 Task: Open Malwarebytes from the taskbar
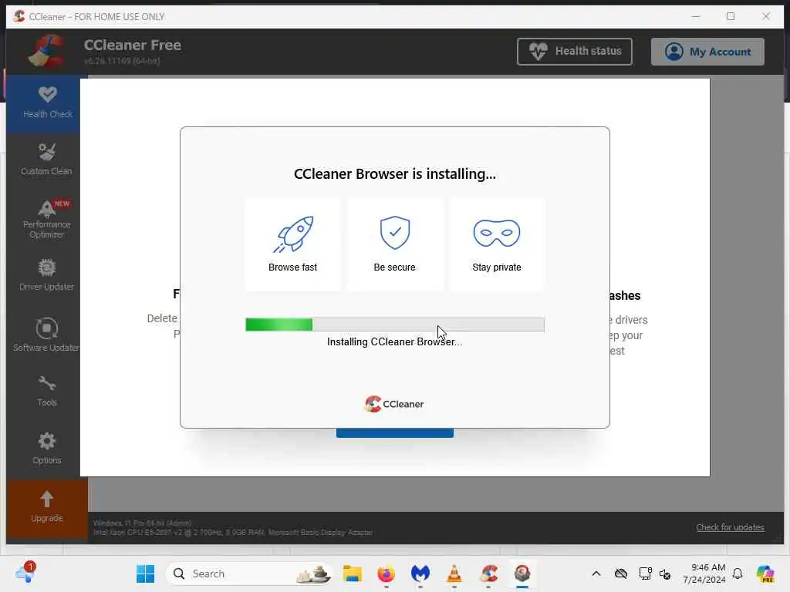[x=420, y=573]
